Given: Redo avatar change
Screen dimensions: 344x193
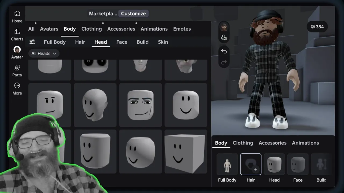Looking at the screenshot, I should [x=224, y=62].
